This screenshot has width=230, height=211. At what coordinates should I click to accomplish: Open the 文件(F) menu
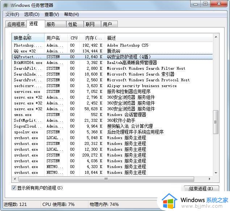click(x=12, y=14)
